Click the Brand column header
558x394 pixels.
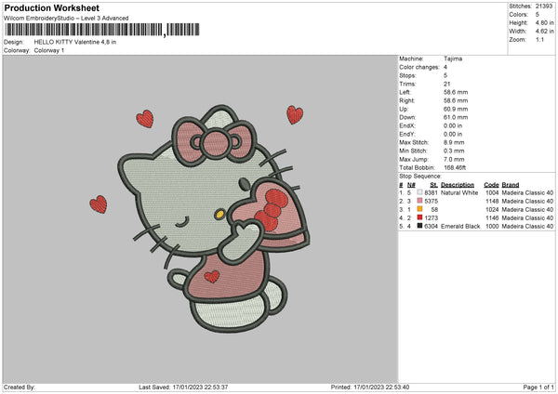[510, 184]
